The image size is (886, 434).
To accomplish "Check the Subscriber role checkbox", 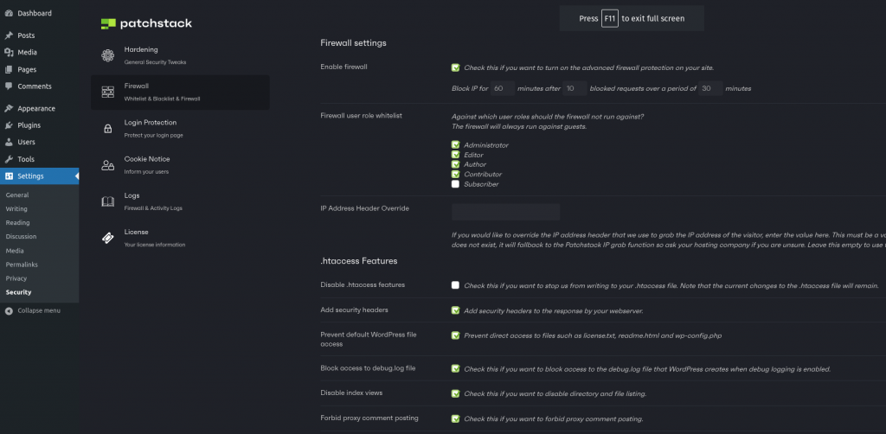I will tap(455, 184).
